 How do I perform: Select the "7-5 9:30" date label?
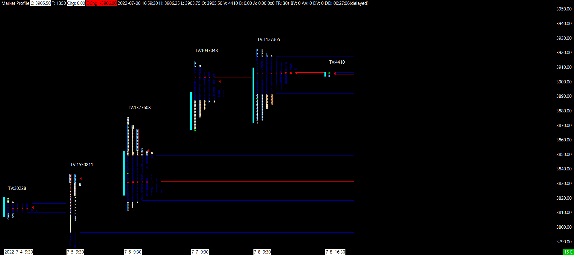coord(75,252)
